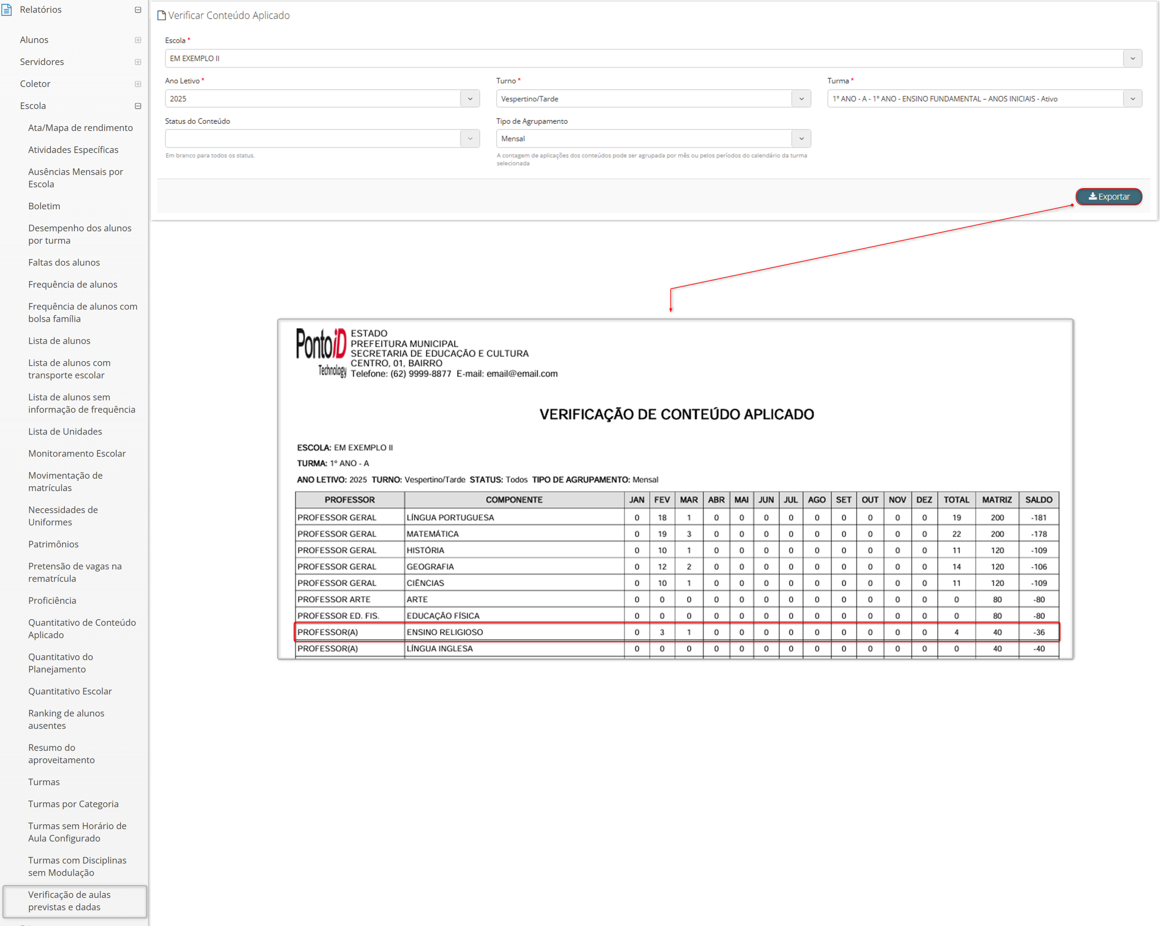The width and height of the screenshot is (1160, 926).
Task: Open Ausências Mensais por Escola report
Action: (75, 178)
